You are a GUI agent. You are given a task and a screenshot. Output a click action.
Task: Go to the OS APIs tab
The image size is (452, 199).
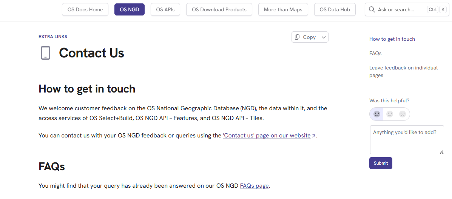coord(165,9)
